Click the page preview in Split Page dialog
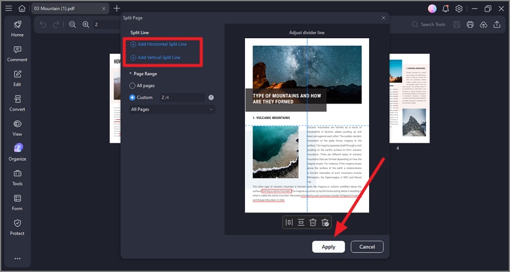510x272 pixels. (x=307, y=125)
